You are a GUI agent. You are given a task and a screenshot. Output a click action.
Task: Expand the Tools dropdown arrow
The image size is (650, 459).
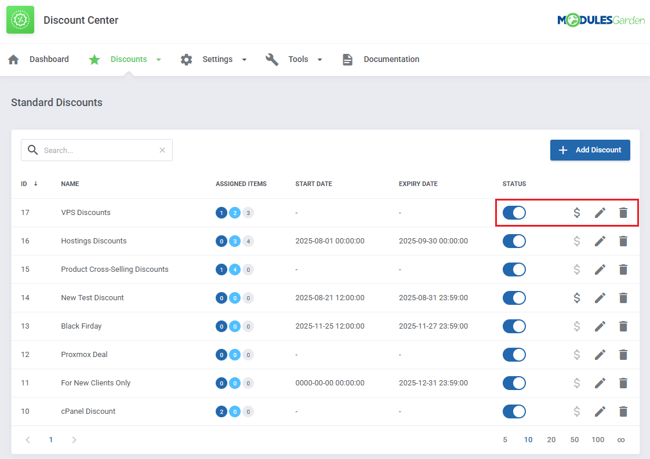pos(319,60)
